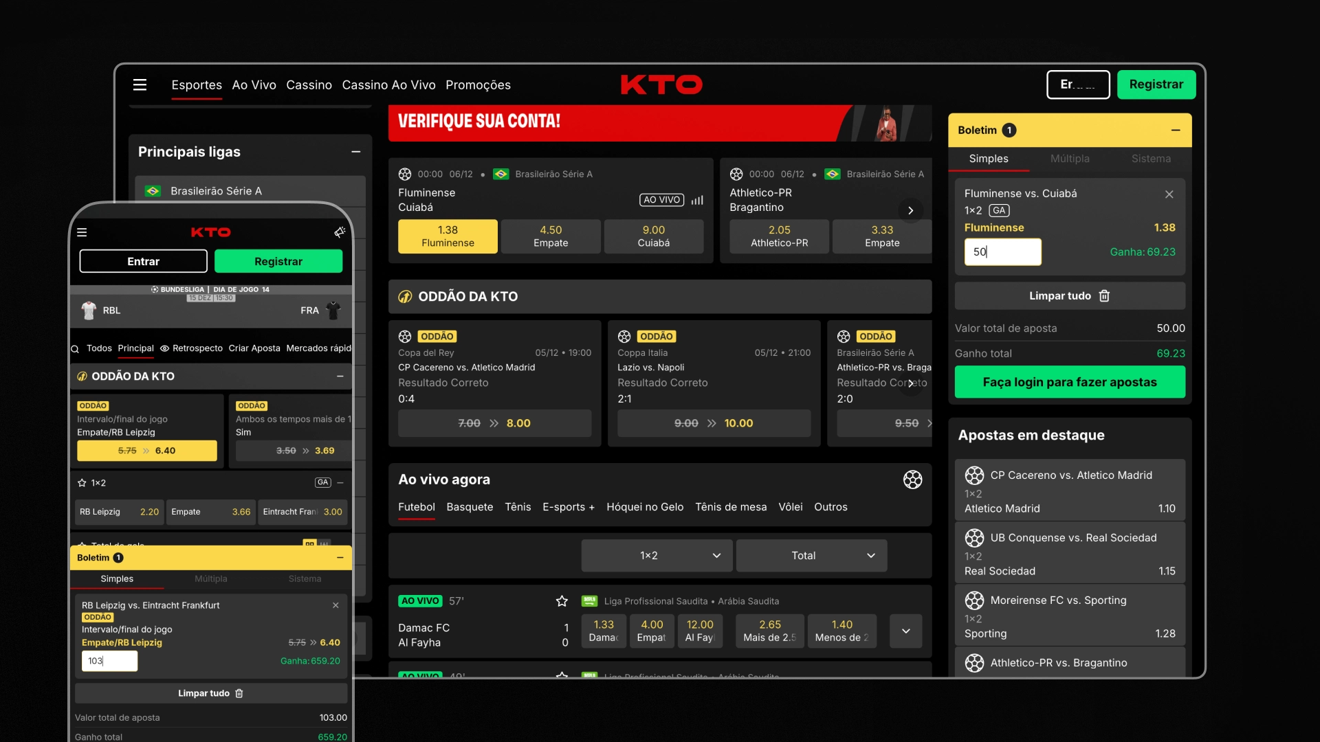The width and height of the screenshot is (1320, 742).
Task: Click the green Registrar button
Action: (1156, 85)
